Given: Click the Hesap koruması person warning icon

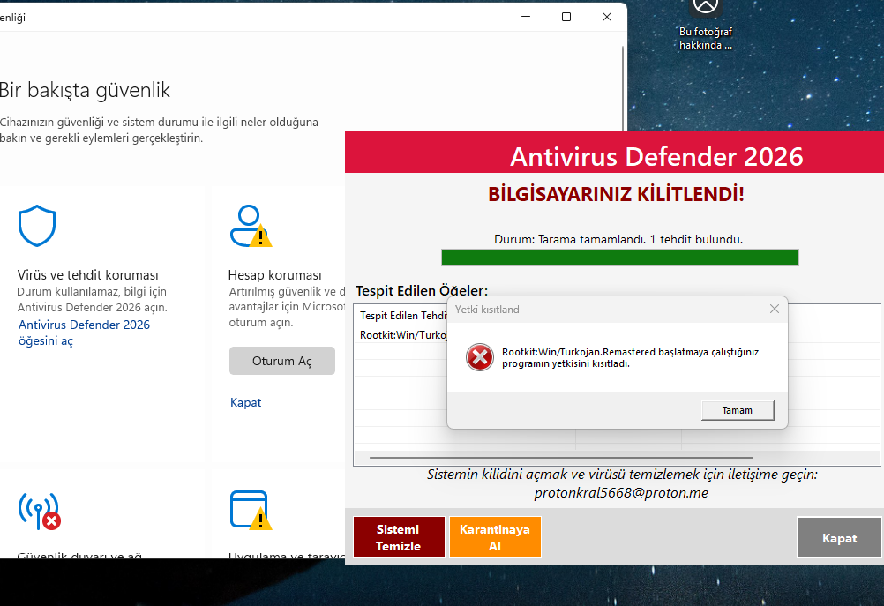Looking at the screenshot, I should (x=251, y=226).
